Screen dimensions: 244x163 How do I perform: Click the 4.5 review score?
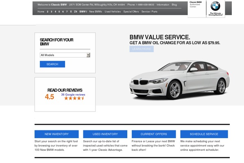(50, 97)
